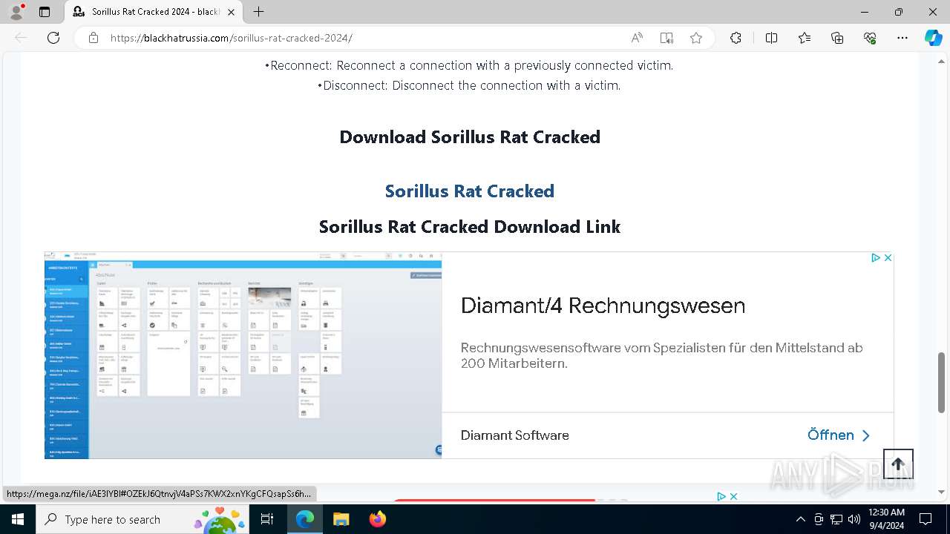Click the Diamant Software advertiser name
The width and height of the screenshot is (950, 534).
(515, 435)
